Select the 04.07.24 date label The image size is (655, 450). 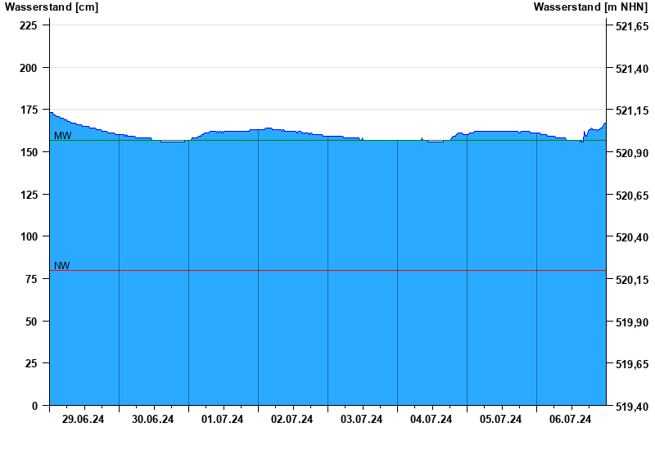[x=431, y=420]
